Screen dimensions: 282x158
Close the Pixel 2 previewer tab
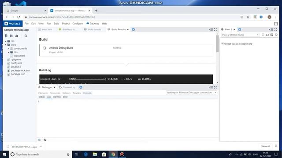[x=234, y=29]
